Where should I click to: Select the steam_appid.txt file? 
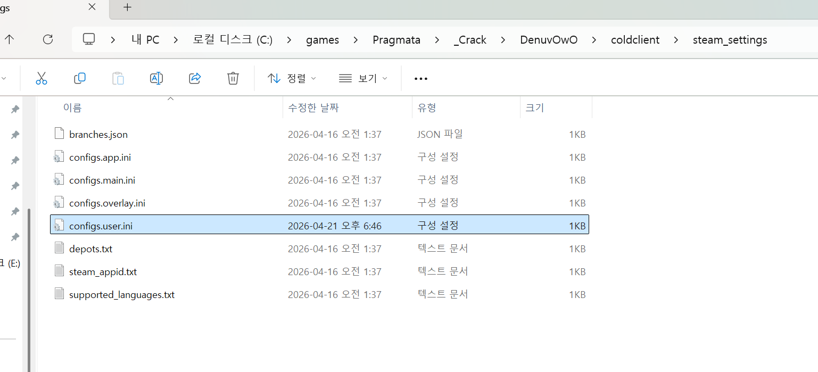coord(103,272)
